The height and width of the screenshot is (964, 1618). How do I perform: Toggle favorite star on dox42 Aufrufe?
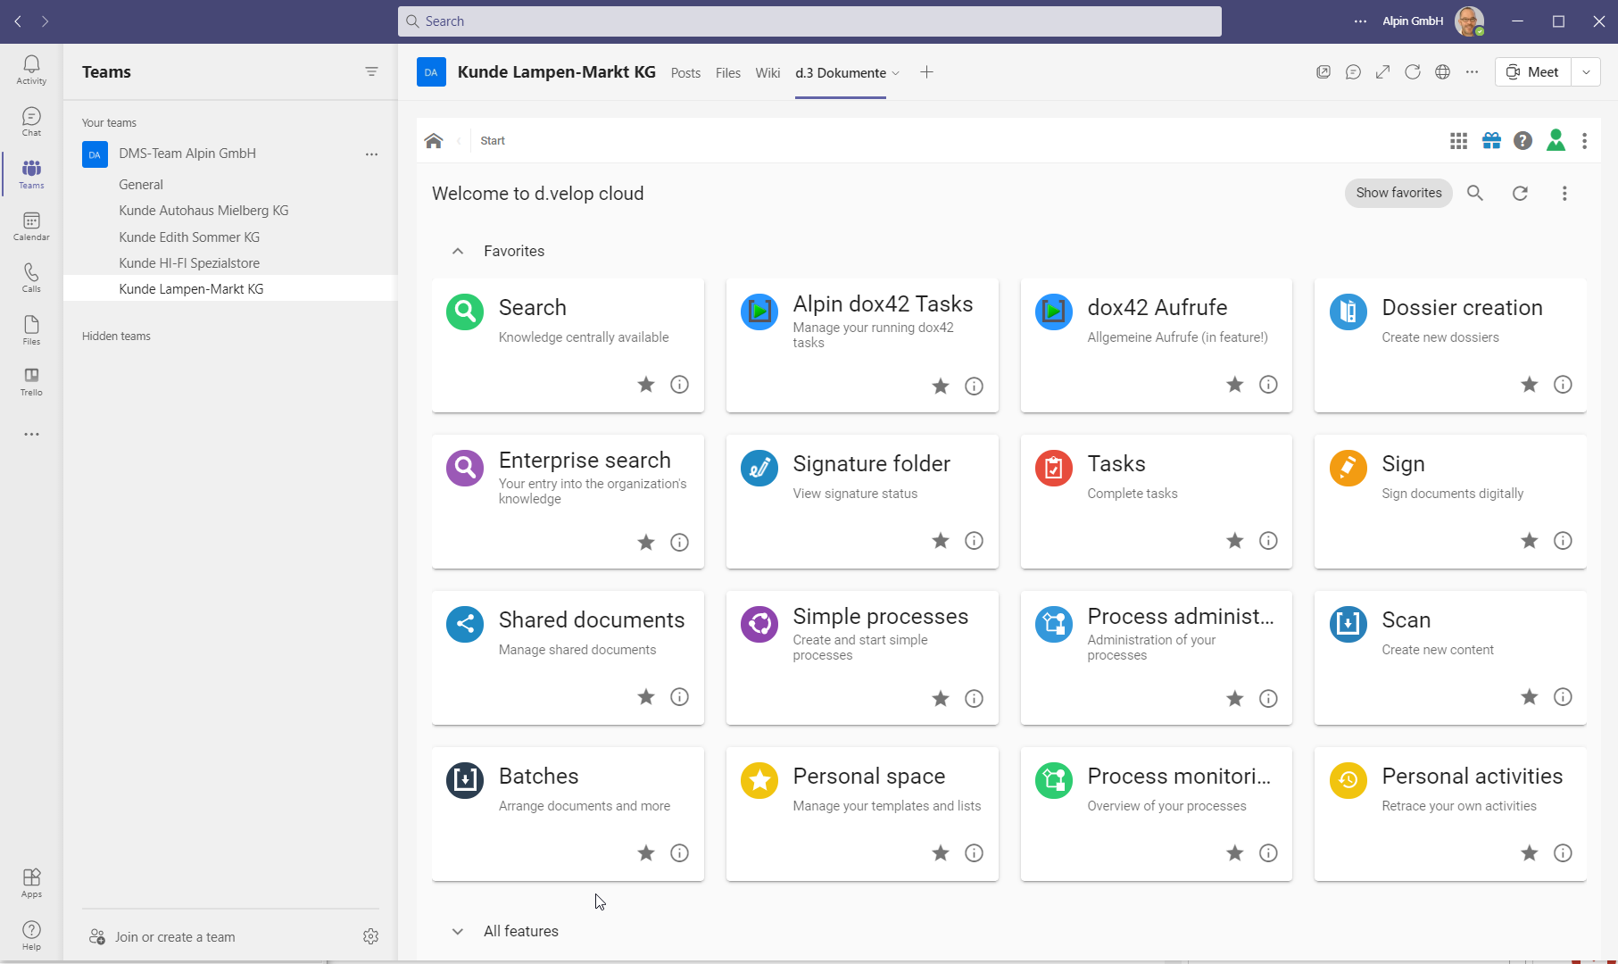(x=1235, y=385)
